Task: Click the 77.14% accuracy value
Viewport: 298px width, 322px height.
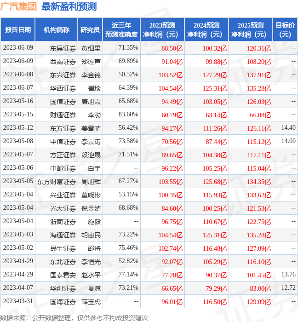Action: click(x=128, y=274)
